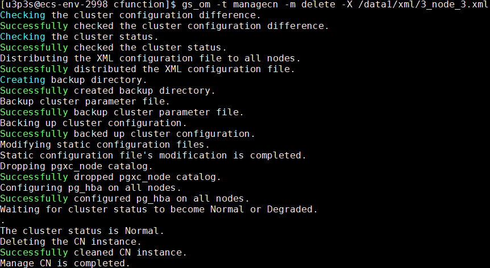Screen dimensions: 490x268
Task: Click 'Successfully dropped pgxc_node catalog' line
Action: [x=110, y=177]
